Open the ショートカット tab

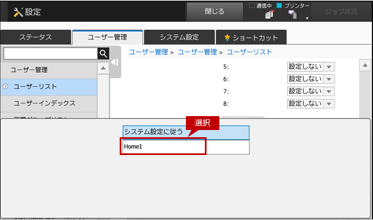point(251,37)
